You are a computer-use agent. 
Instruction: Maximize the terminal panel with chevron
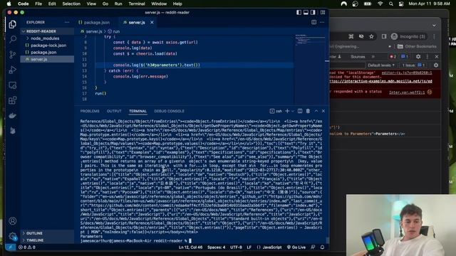[316, 111]
